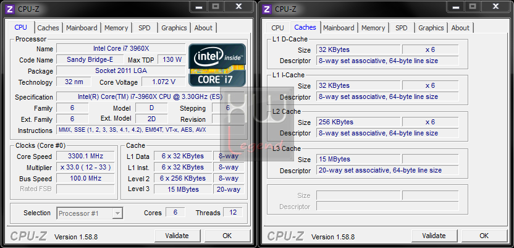
Task: Select Caches tab in right CPU-Z window
Action: tap(305, 27)
